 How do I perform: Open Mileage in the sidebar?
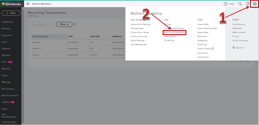6,82
